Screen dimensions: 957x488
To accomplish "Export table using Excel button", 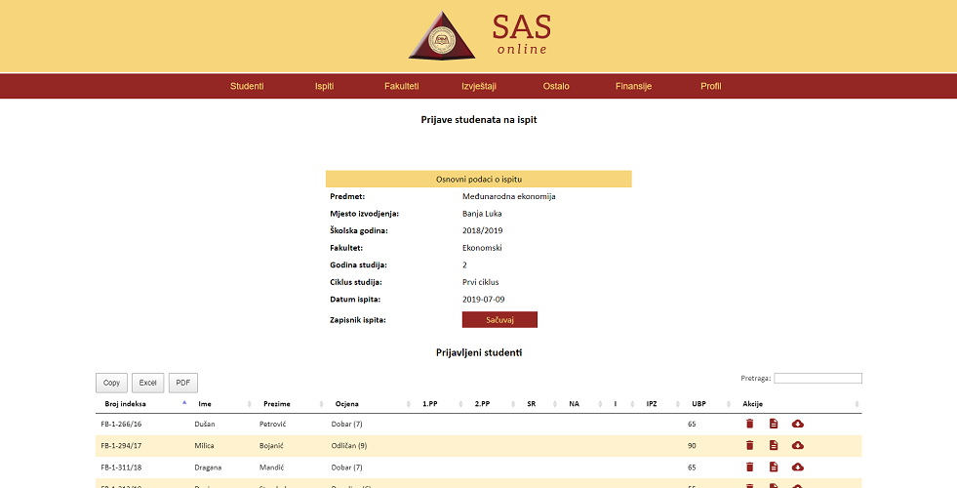I will click(147, 383).
